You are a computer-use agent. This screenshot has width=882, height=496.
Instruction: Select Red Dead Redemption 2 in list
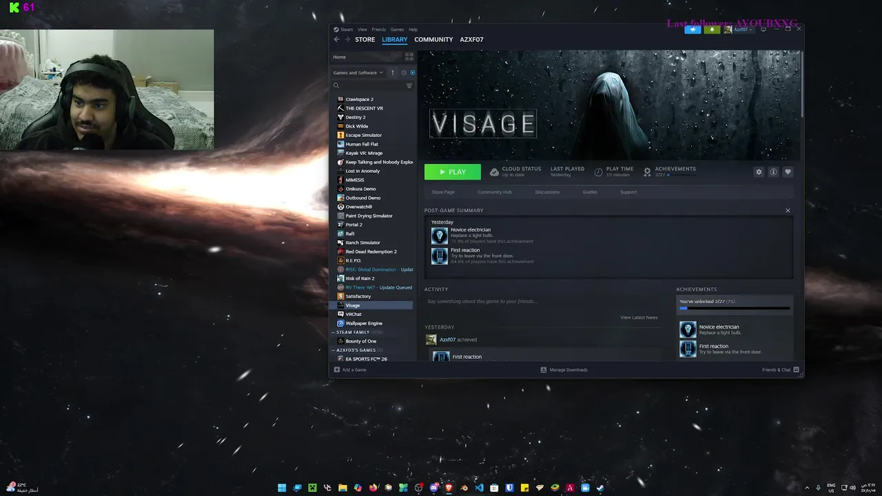click(372, 251)
